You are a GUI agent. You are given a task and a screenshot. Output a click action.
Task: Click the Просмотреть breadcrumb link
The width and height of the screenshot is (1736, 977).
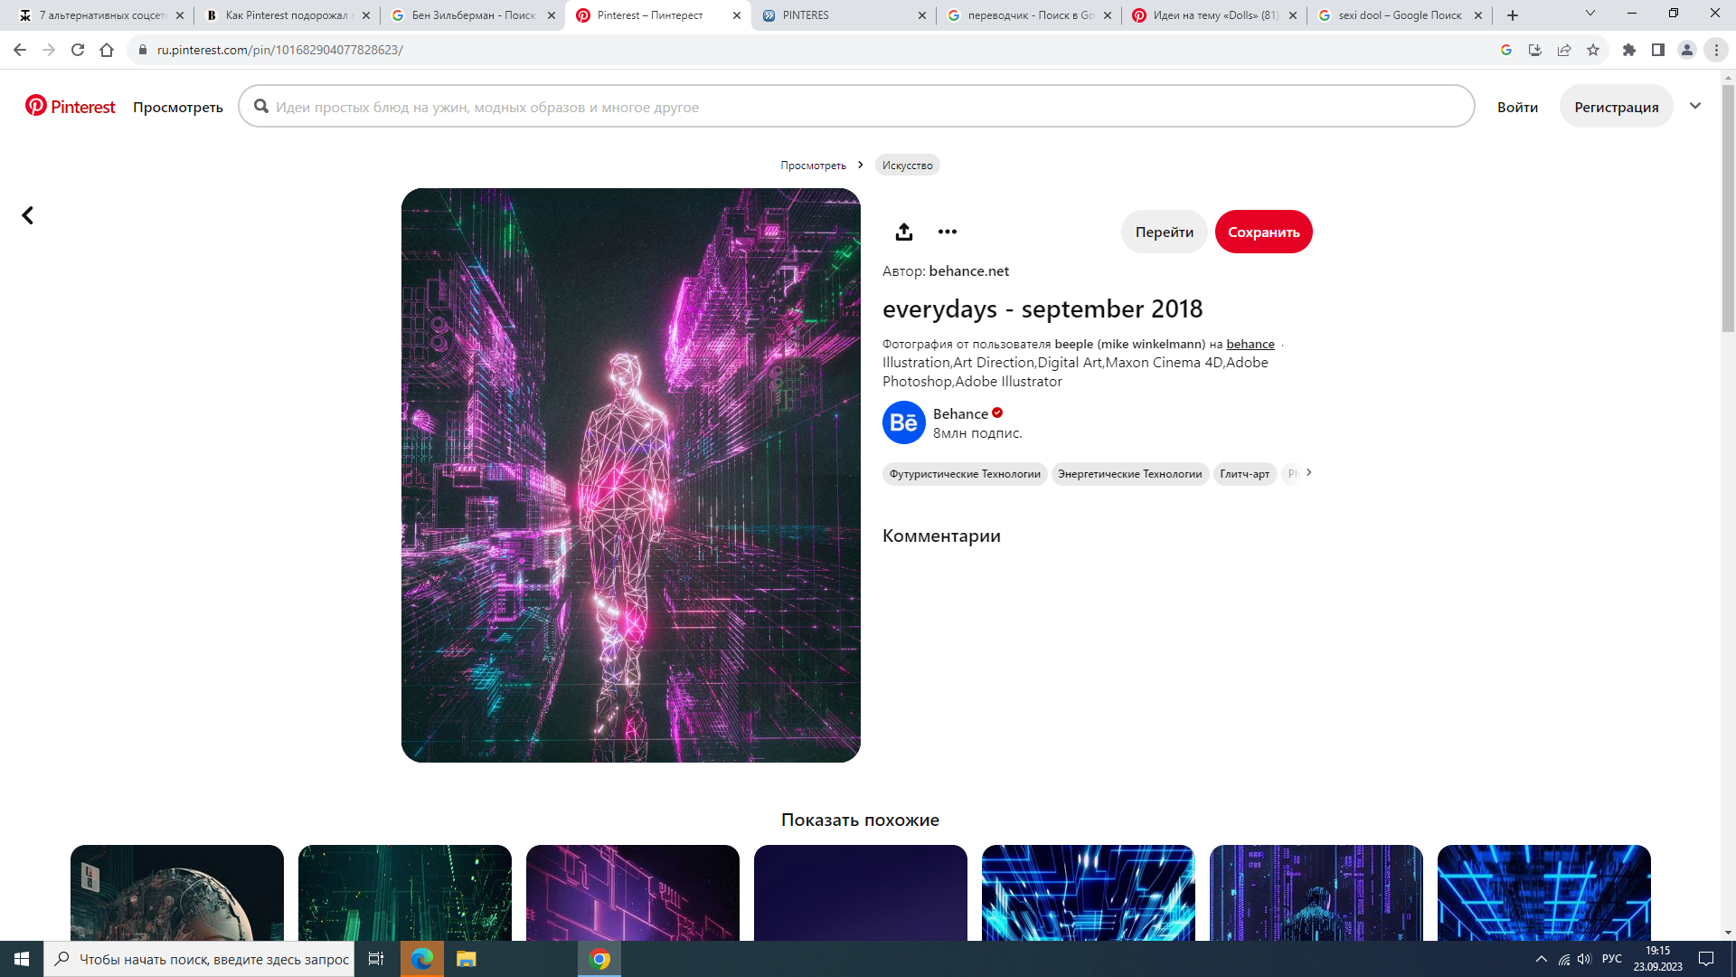point(813,165)
